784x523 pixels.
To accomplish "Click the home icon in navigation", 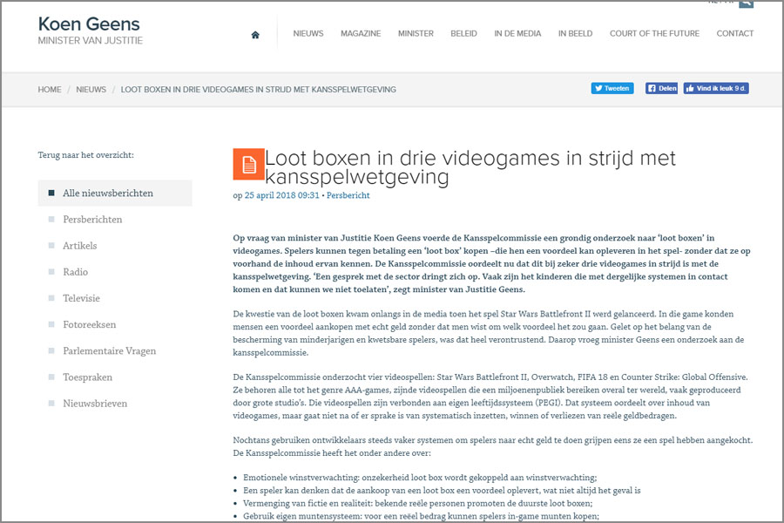I will coord(255,35).
